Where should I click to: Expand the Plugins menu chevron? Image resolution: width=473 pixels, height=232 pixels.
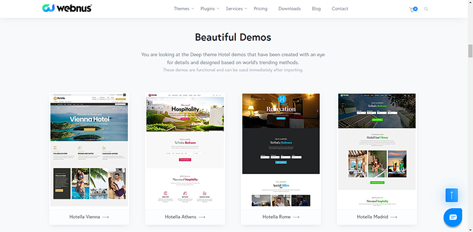218,9
